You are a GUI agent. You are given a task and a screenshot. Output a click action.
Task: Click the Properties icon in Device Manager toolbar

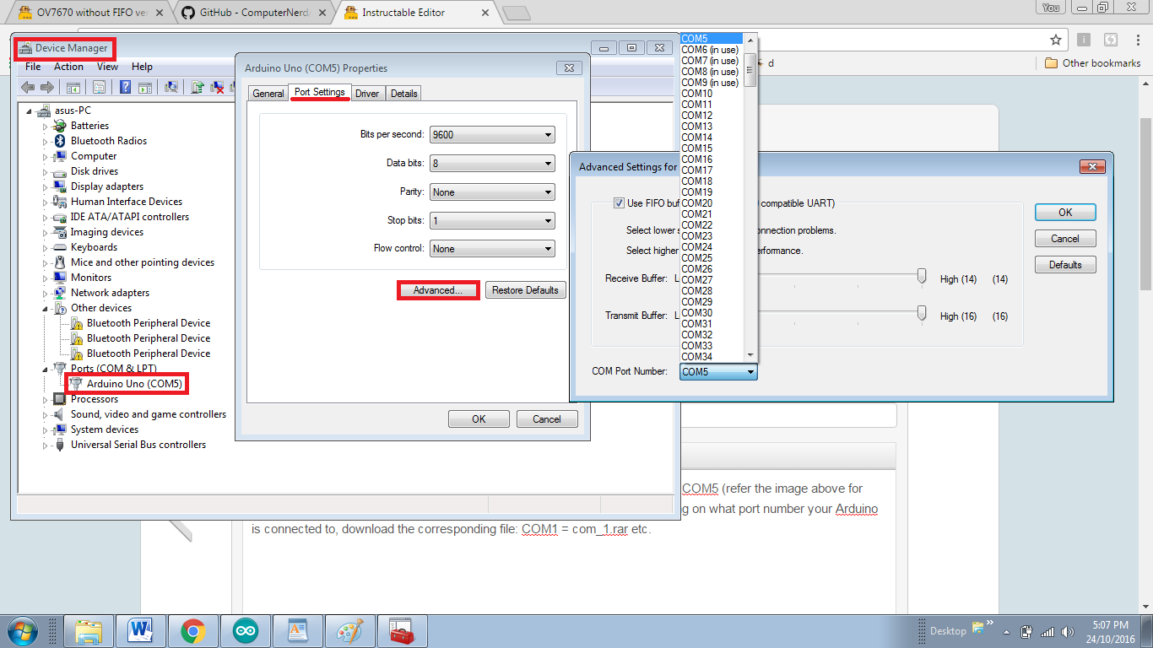[99, 87]
